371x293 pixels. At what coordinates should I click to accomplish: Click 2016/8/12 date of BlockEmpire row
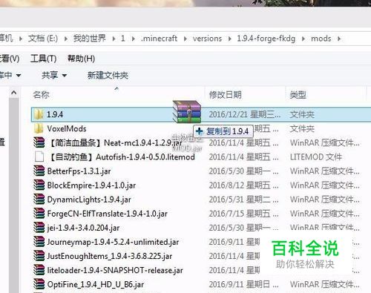pos(243,185)
